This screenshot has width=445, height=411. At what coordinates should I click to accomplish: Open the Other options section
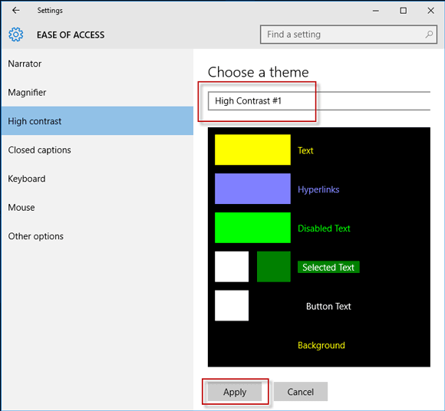tap(97, 236)
